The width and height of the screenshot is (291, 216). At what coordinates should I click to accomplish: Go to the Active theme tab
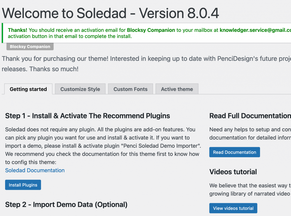(177, 89)
